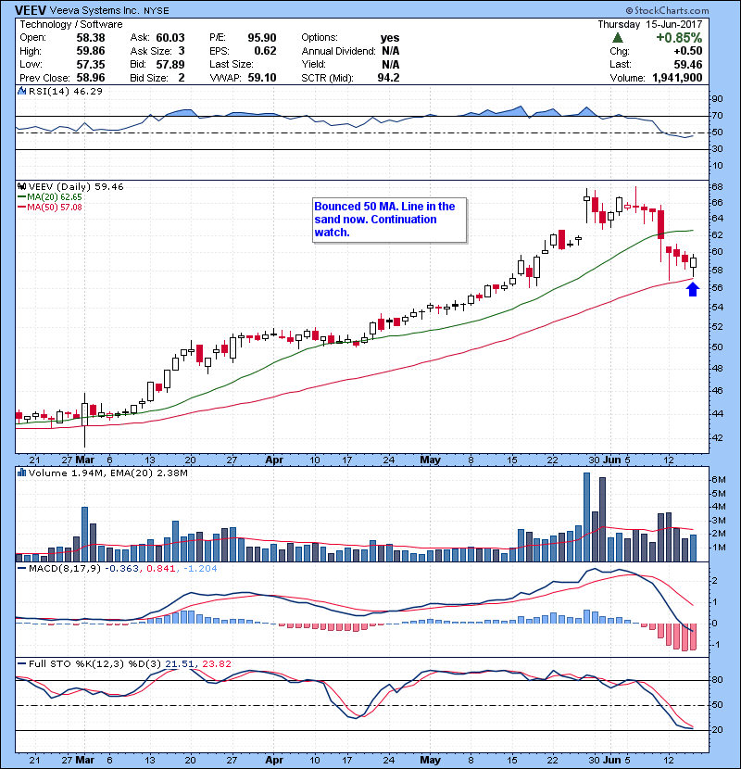Click the 20 level on the stochastic axis

(717, 729)
